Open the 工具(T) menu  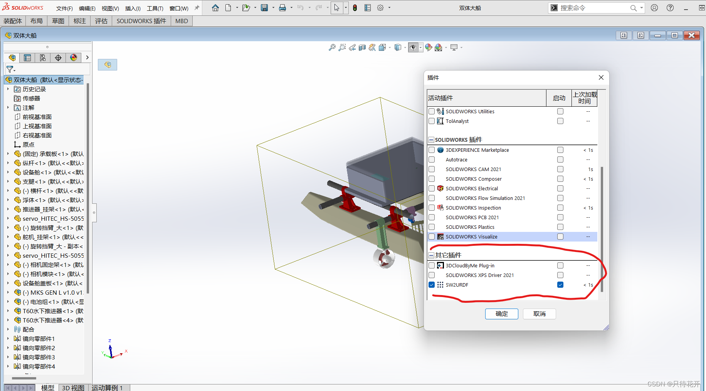155,8
